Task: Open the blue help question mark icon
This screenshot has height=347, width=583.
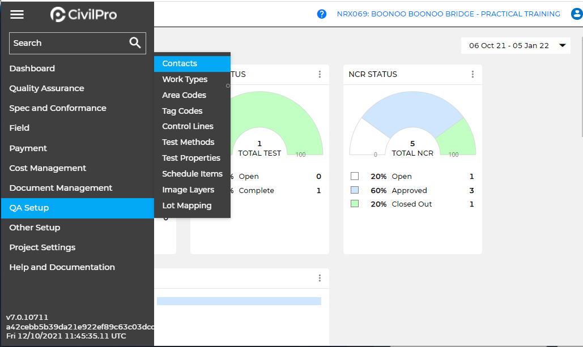Action: pos(322,14)
